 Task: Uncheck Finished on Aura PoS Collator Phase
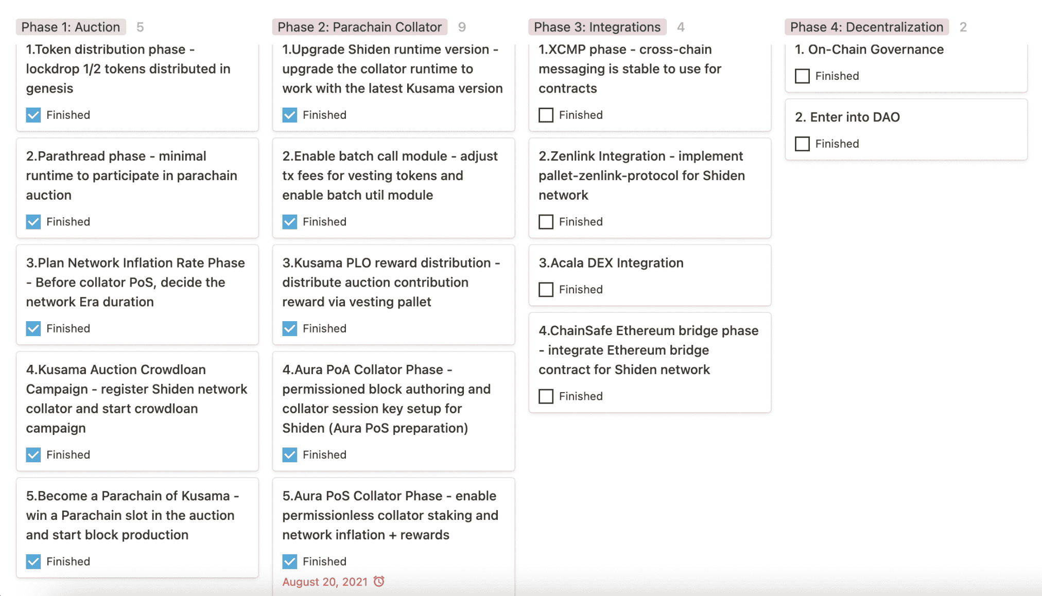290,562
